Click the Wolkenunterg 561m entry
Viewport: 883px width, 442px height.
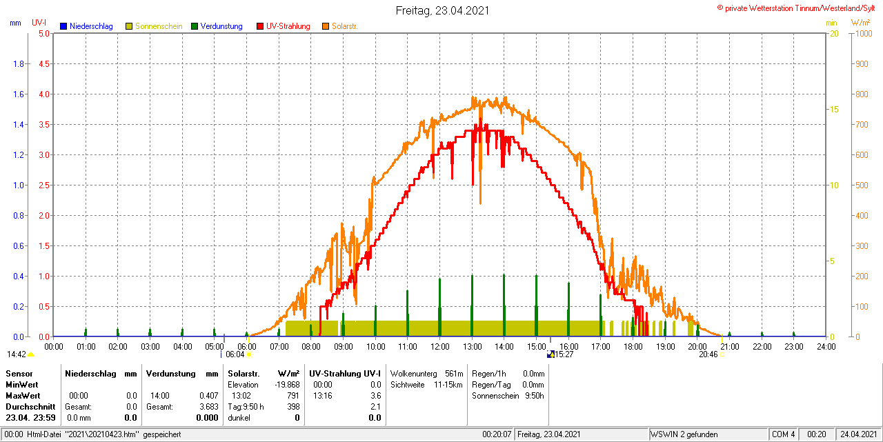tap(426, 373)
